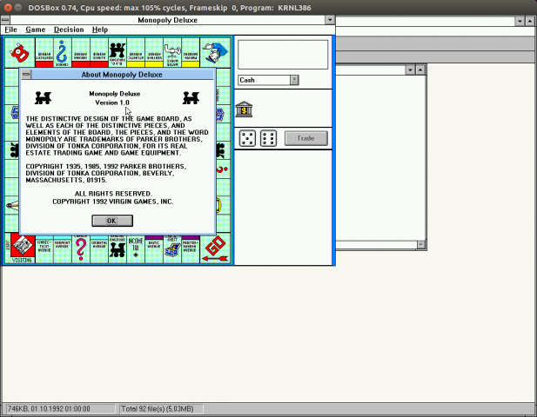Click the first red property square on top row
Viewport: 537px width, 417px height.
pyautogui.click(x=44, y=53)
